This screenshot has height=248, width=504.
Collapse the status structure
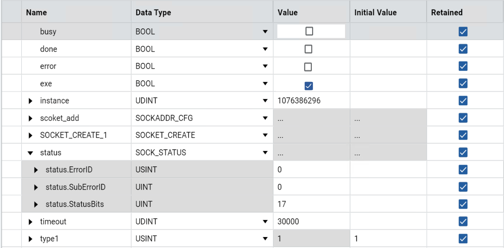[31, 153]
